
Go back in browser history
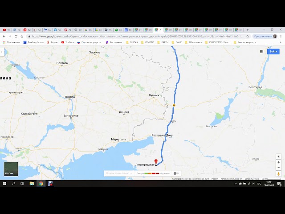[x=4, y=37]
